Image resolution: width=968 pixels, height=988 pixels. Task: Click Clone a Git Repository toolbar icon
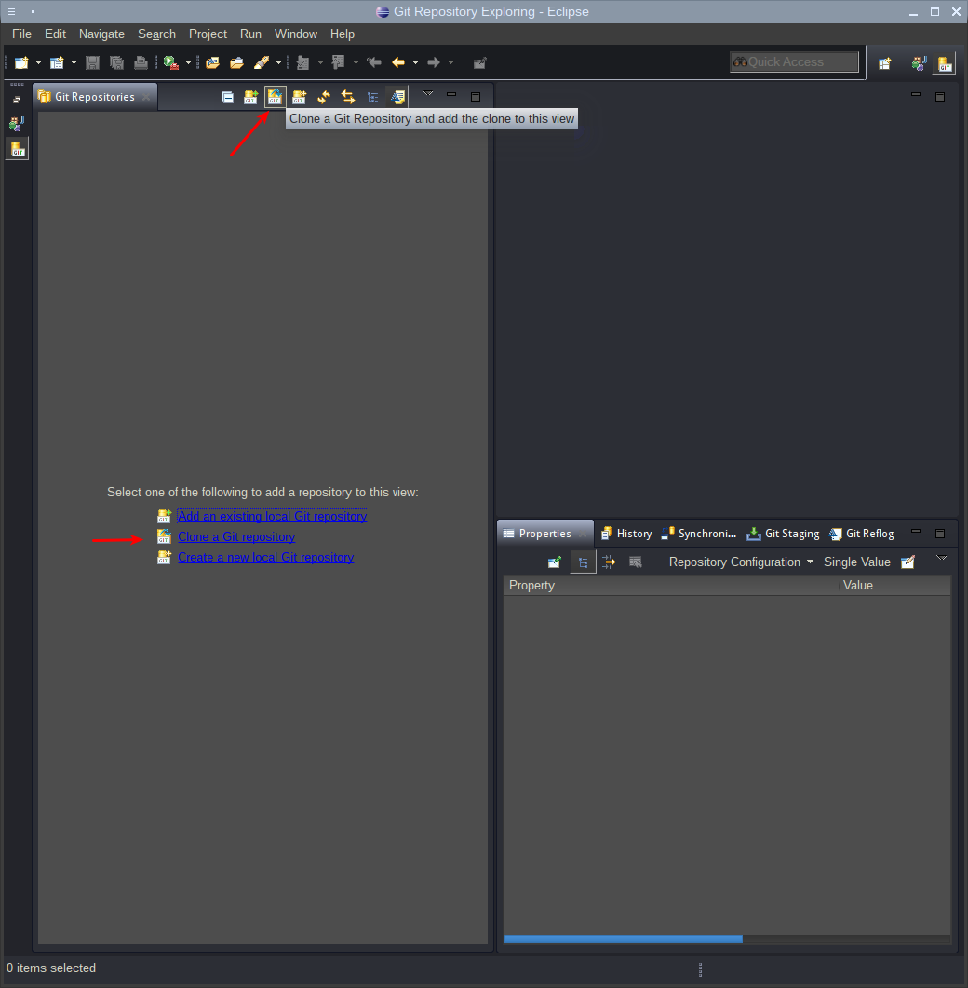275,97
